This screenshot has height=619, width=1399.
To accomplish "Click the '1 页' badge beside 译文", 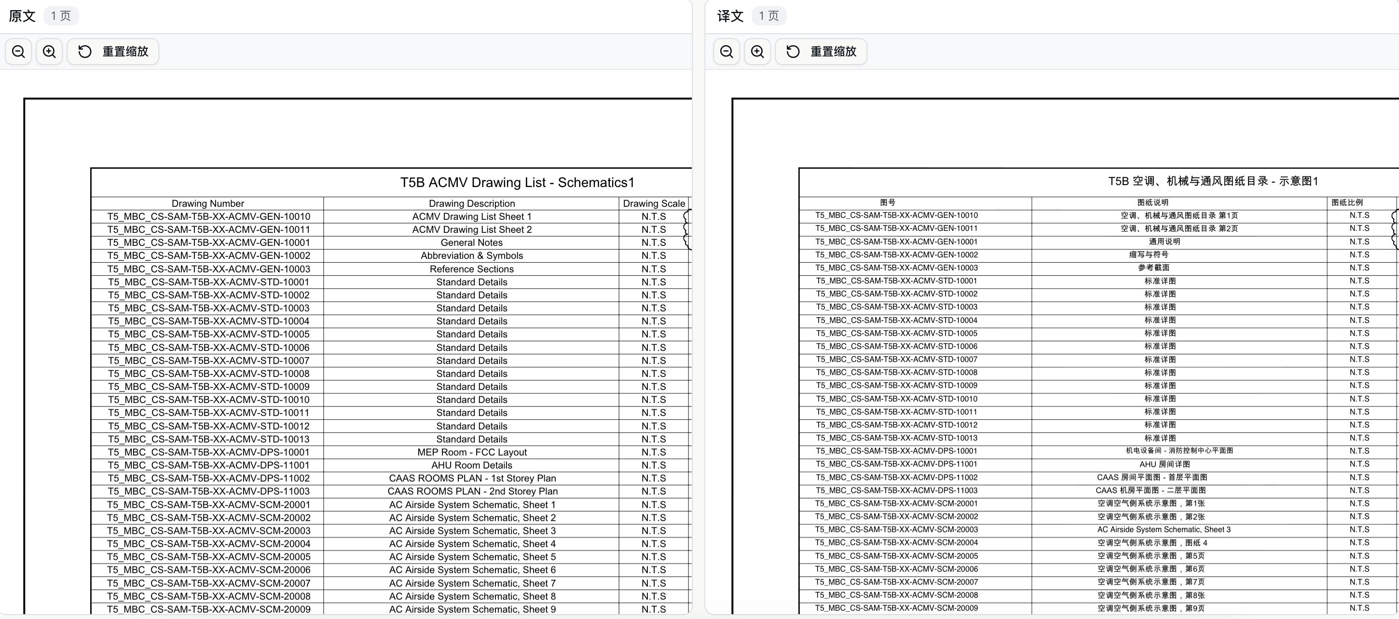I will (769, 16).
